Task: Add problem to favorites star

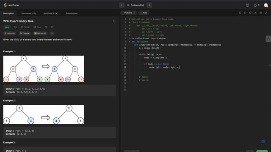Action: 46,27
